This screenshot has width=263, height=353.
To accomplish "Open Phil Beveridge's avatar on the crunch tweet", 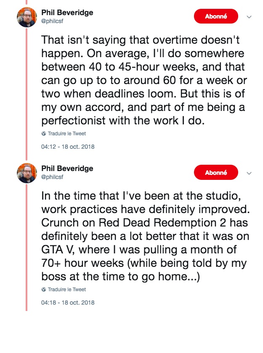I will click(x=27, y=173).
